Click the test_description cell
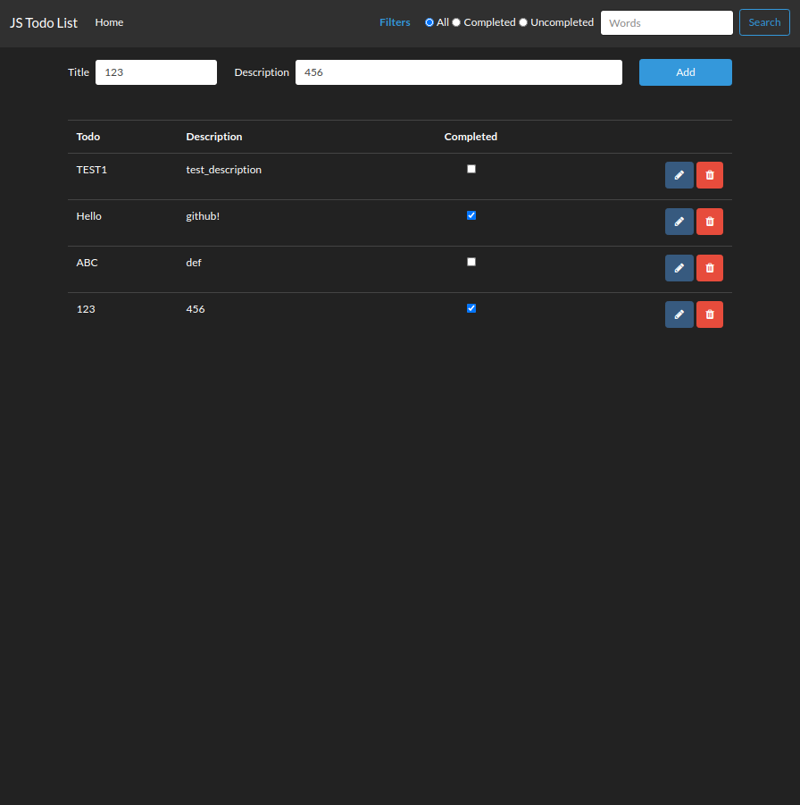800x805 pixels. [224, 170]
